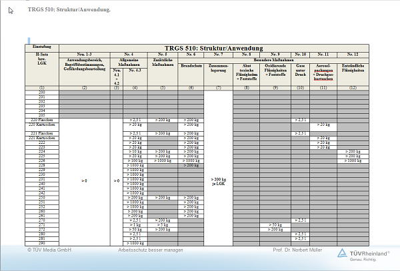Select the 221 Kartuschen row label

41,137
